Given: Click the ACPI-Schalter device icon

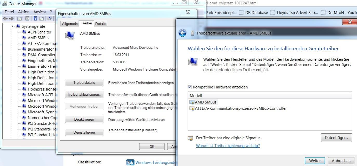Looking at the screenshot, I should (x=24, y=32).
